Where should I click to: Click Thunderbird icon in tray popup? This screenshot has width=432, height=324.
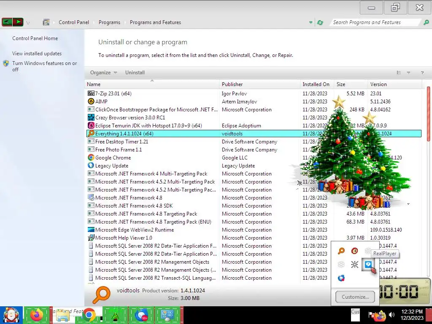click(x=341, y=278)
